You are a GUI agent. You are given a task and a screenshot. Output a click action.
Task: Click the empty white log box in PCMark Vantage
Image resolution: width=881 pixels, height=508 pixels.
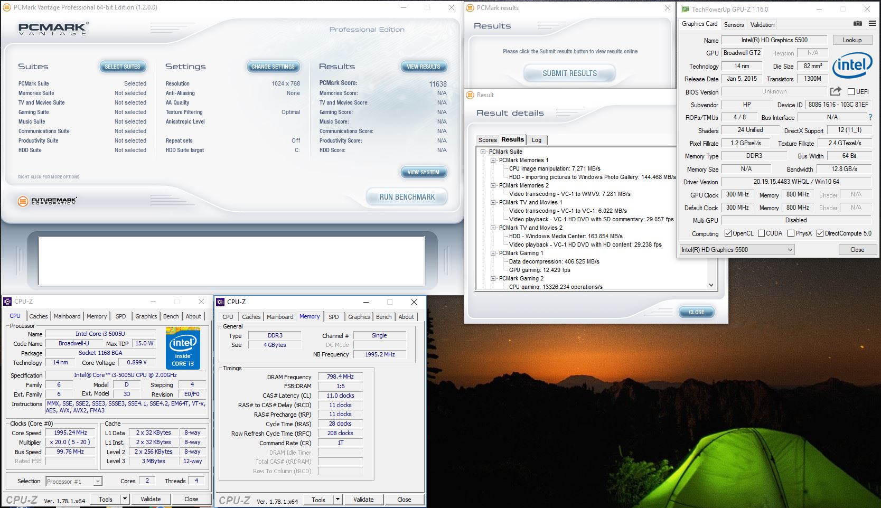click(231, 261)
